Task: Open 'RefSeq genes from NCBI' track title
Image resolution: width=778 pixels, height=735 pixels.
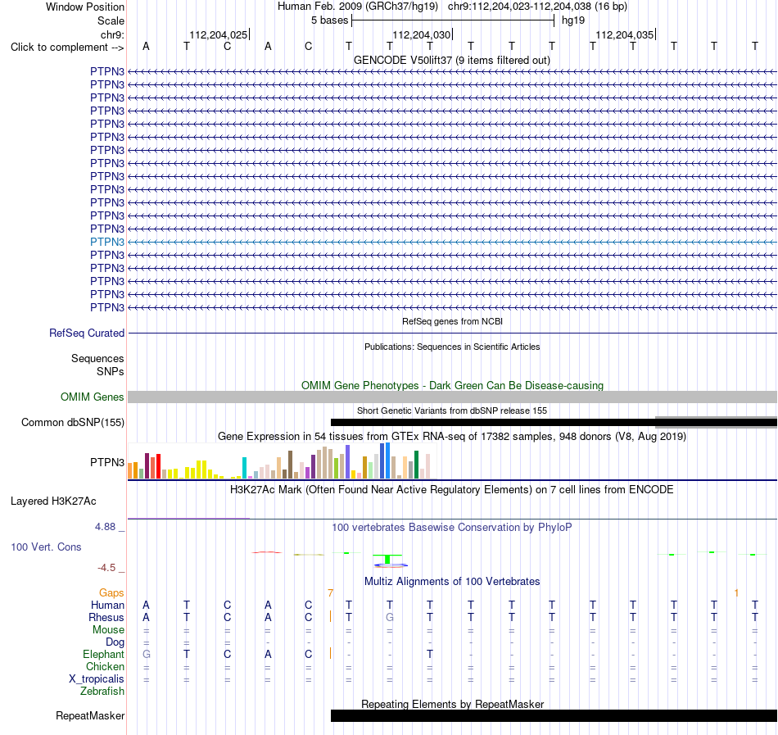Action: (452, 321)
